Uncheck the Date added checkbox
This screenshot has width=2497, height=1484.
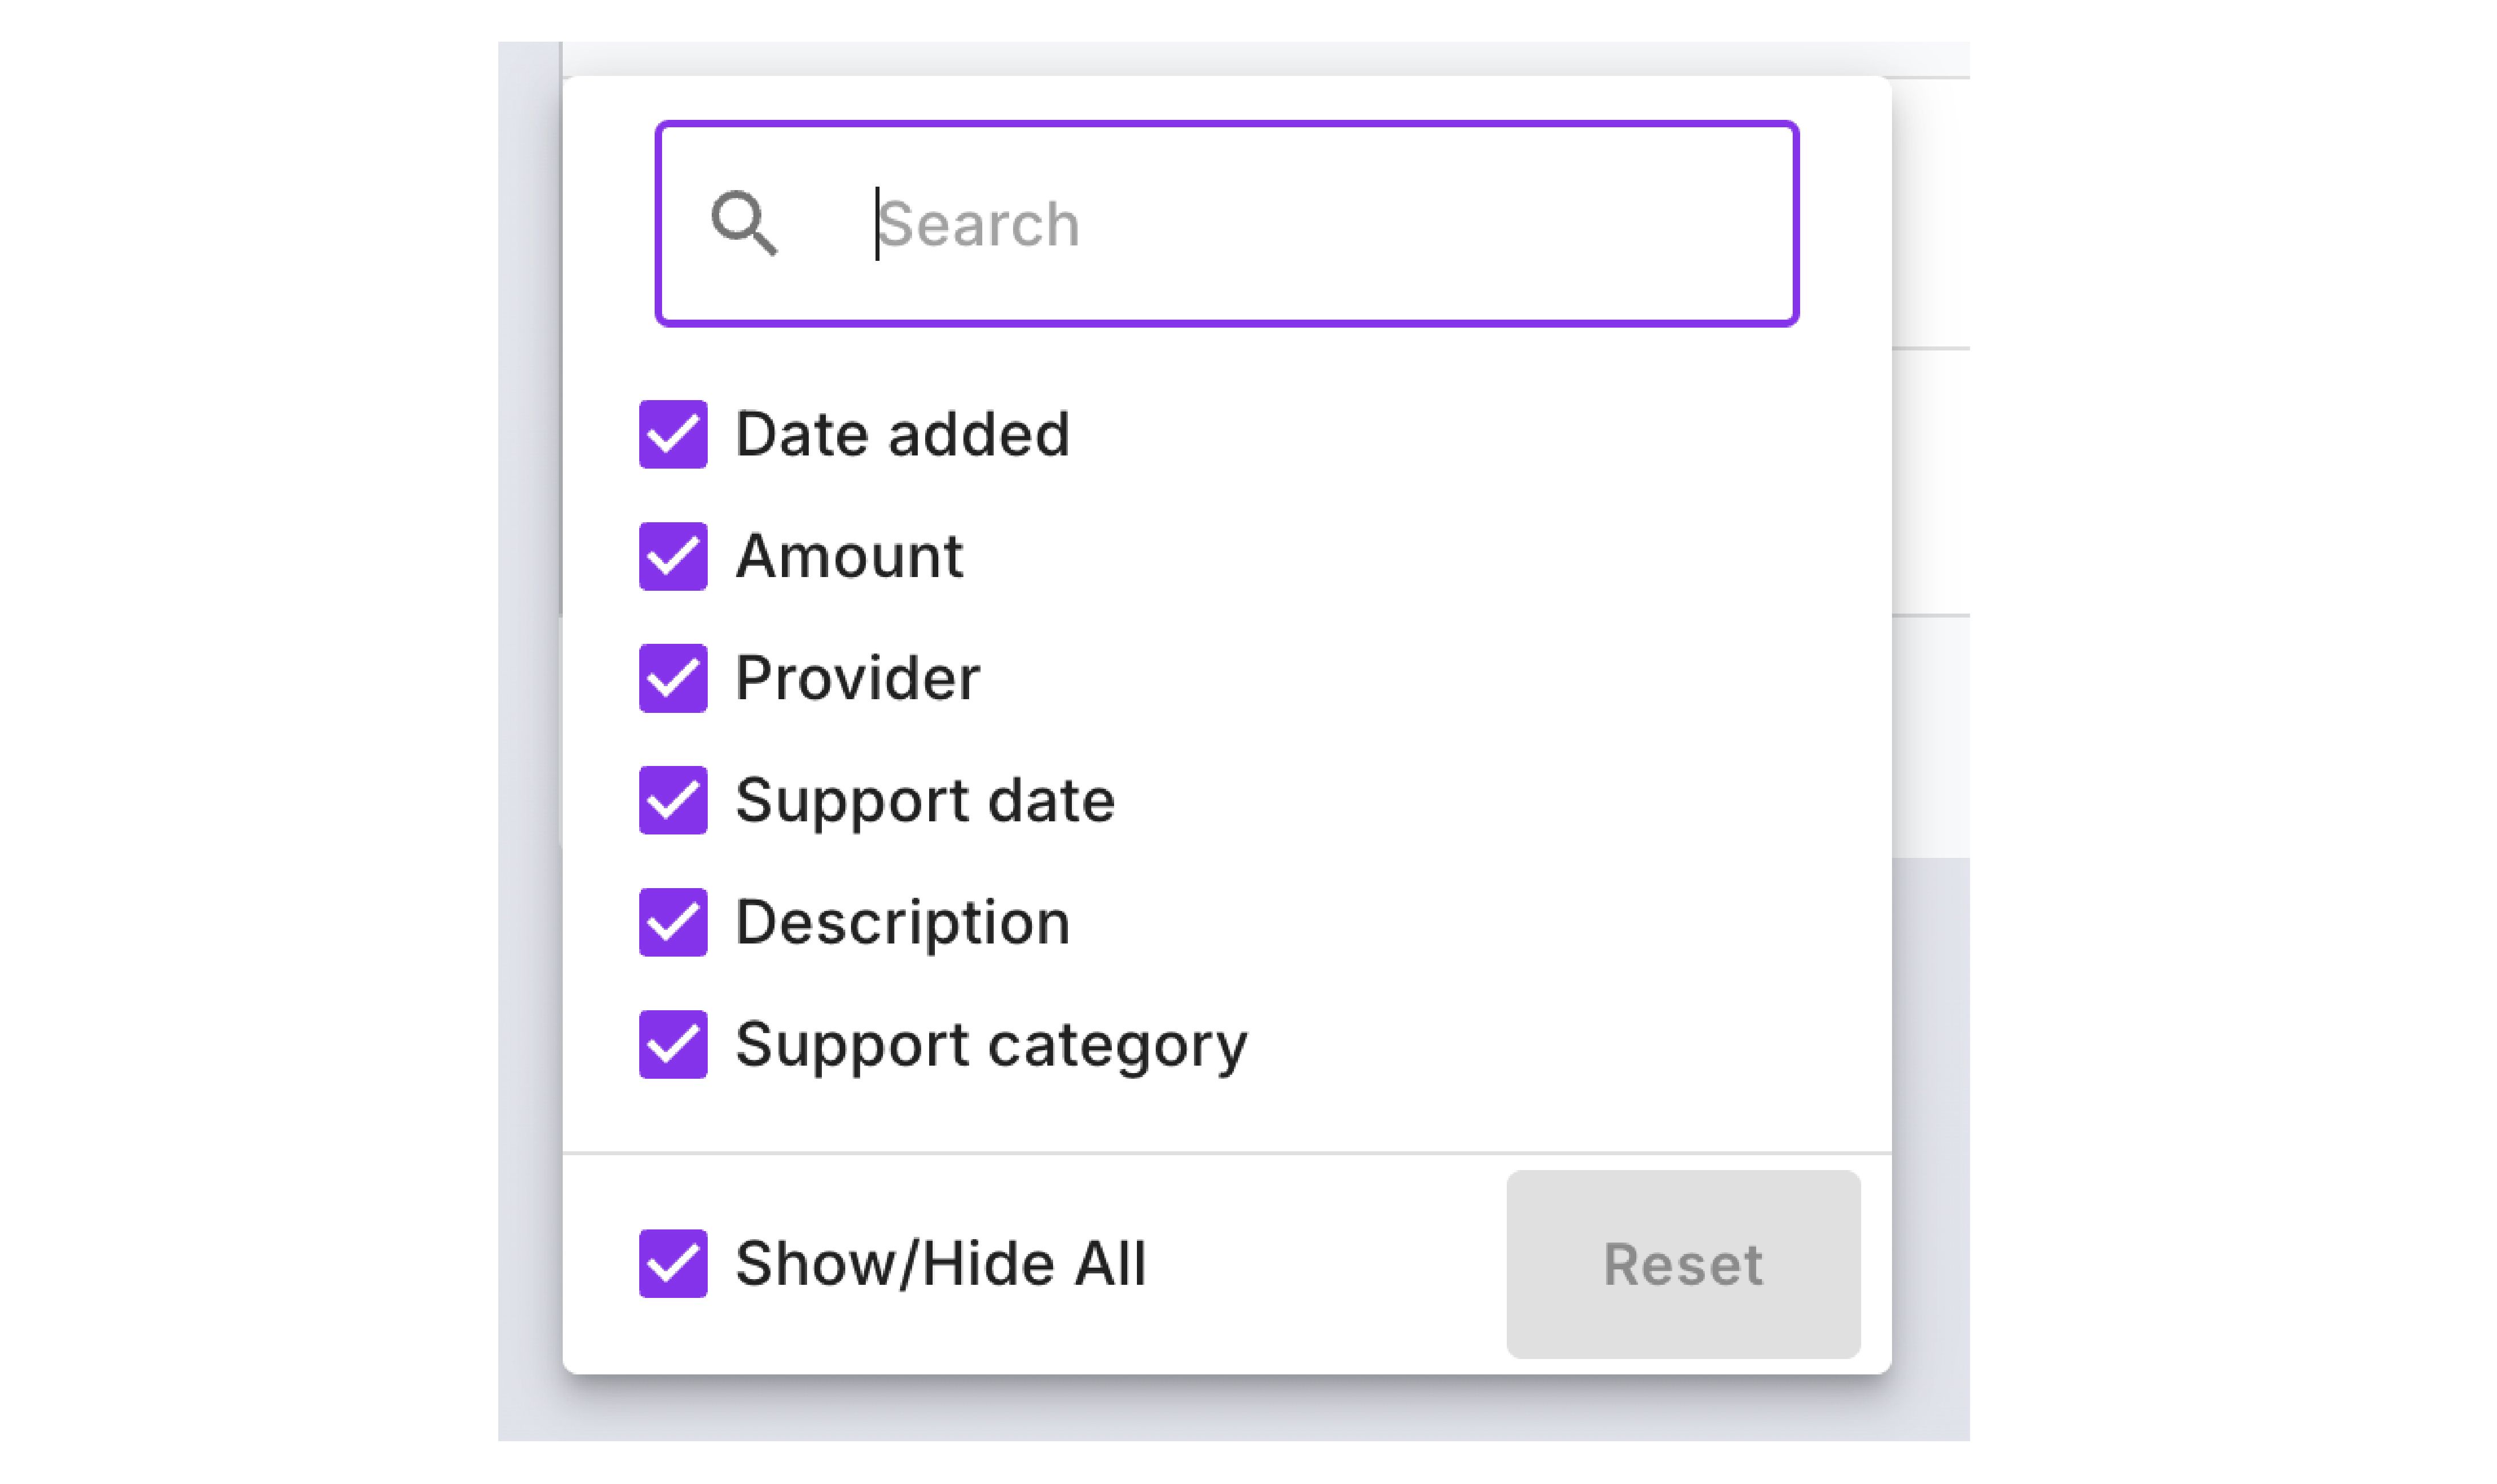click(x=673, y=434)
